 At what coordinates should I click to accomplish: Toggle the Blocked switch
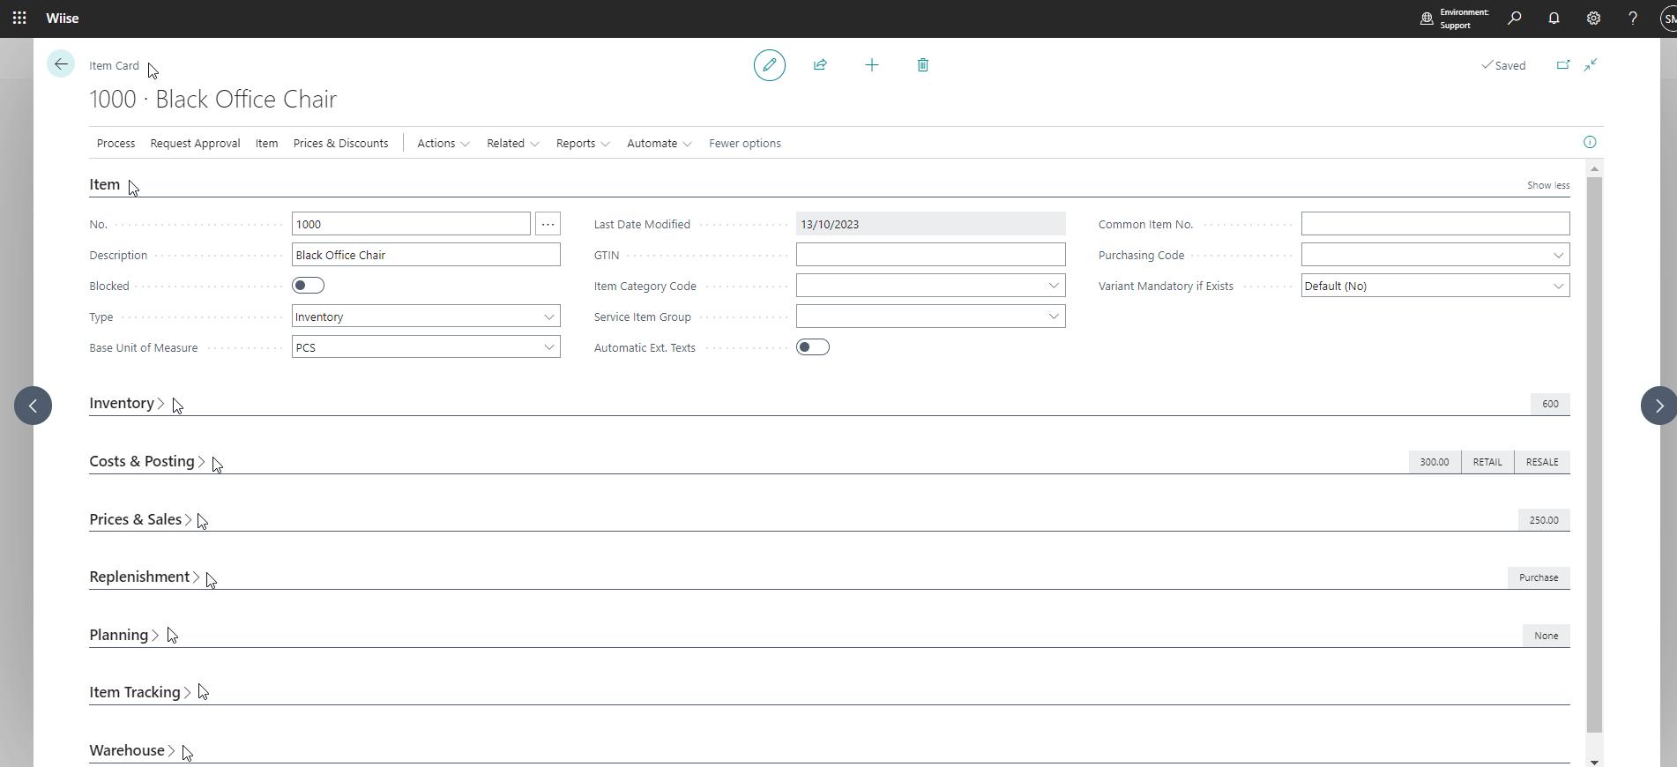pos(308,286)
